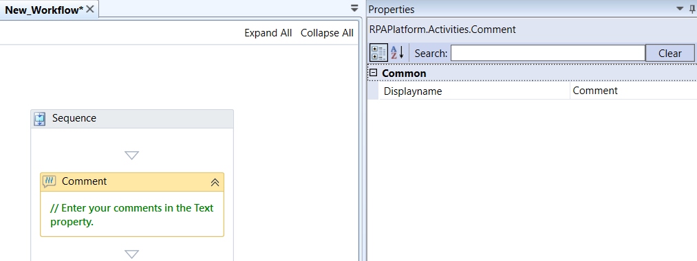Select the Comment activity header title
The height and width of the screenshot is (261, 697).
point(85,181)
